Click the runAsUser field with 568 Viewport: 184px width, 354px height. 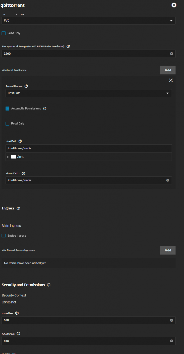pos(89,320)
